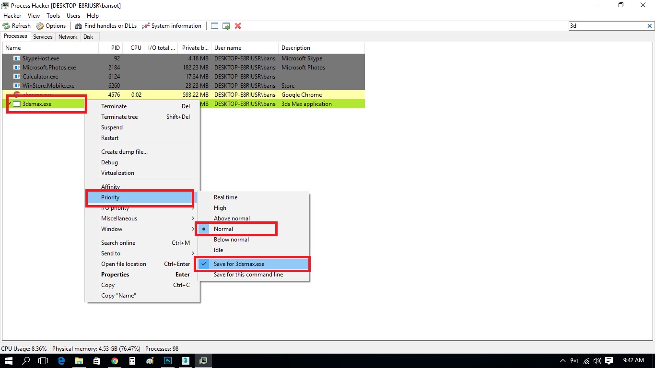Image resolution: width=655 pixels, height=368 pixels.
Task: Set priority to Below normal
Action: tap(254, 240)
